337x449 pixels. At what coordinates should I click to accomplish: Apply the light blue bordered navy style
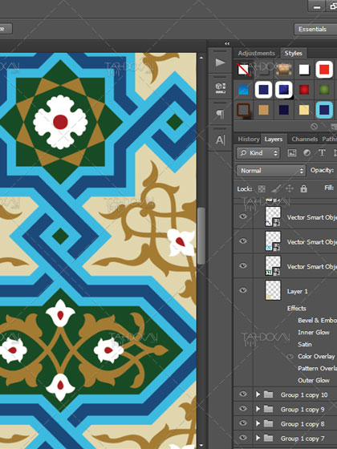324,110
